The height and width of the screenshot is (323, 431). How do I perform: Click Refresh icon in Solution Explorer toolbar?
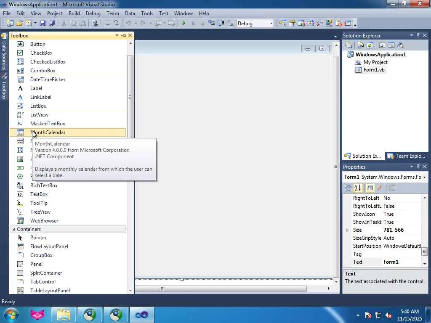[370, 45]
